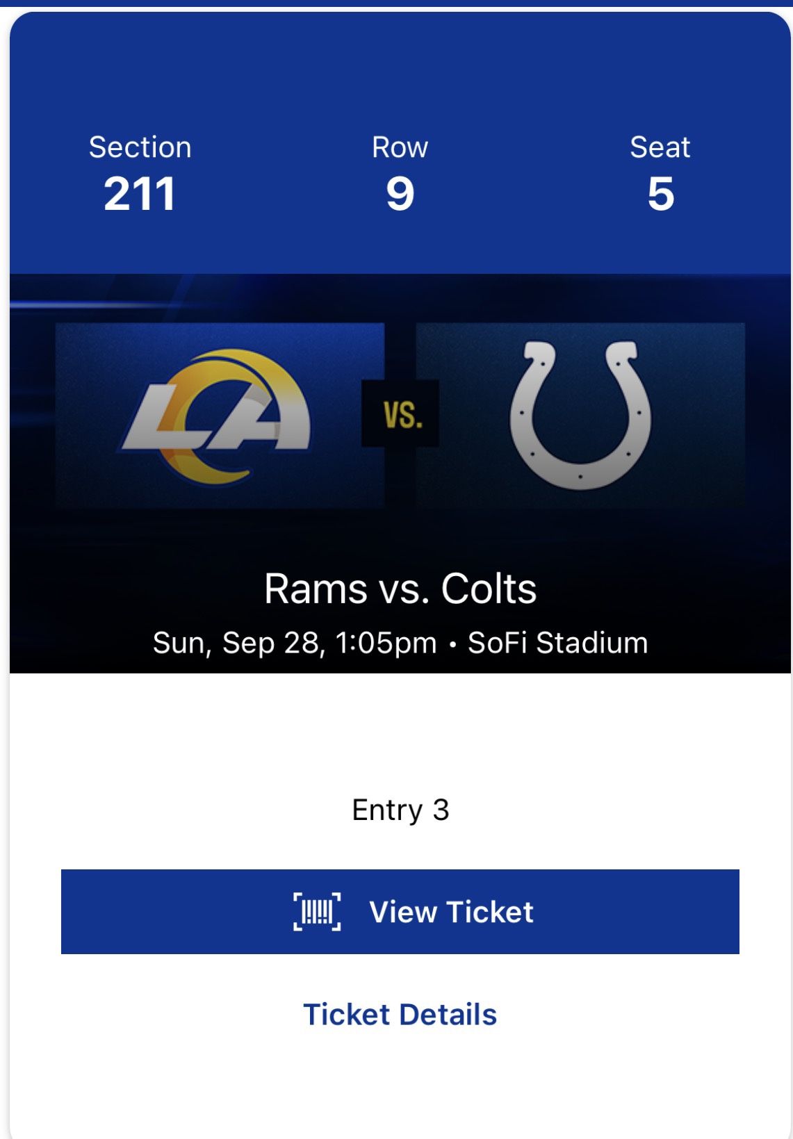Click the Row label
The width and height of the screenshot is (793, 1139).
[400, 147]
